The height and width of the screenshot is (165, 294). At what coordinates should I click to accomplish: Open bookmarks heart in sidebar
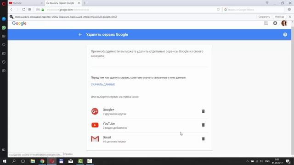coord(4,45)
